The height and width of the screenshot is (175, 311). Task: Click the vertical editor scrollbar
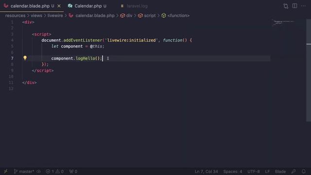(309, 70)
